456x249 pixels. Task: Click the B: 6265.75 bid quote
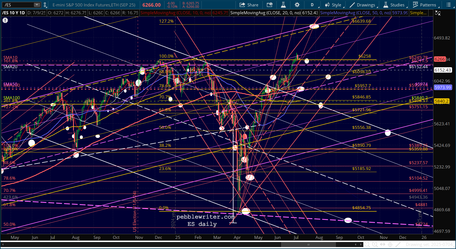pyautogui.click(x=191, y=3)
